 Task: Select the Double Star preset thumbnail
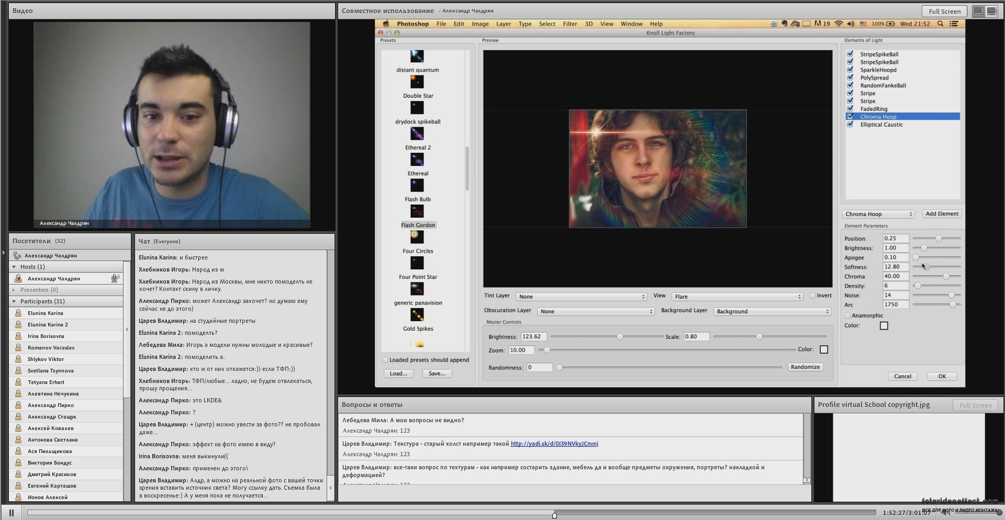[417, 82]
